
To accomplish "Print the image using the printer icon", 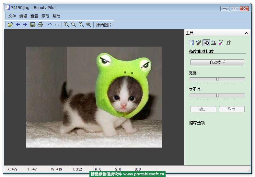I will [40, 25].
